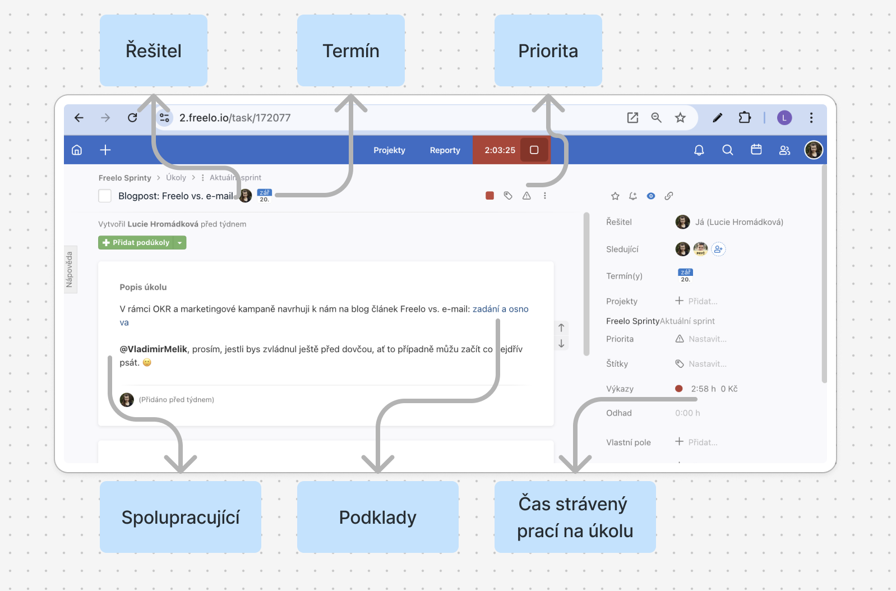
Task: Open the 2:58 h reported time
Action: point(703,389)
